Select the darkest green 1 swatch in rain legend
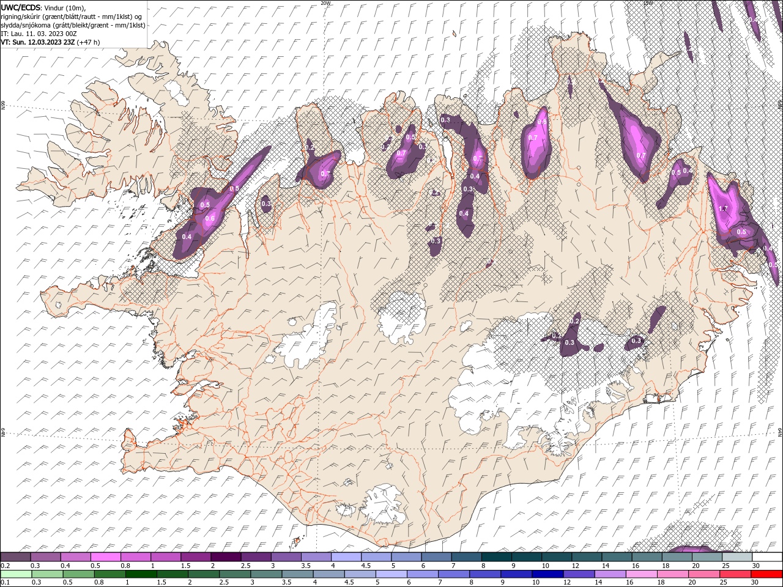The width and height of the screenshot is (783, 587). point(141,574)
